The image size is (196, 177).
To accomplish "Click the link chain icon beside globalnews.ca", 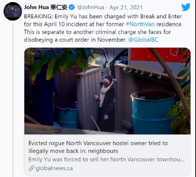I will point(31,168).
